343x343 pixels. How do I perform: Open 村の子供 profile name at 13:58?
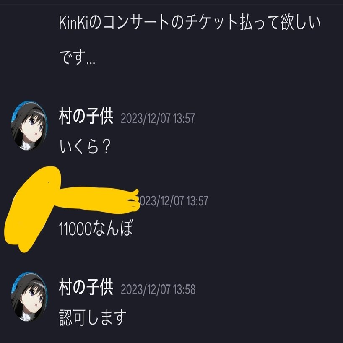tap(86, 287)
